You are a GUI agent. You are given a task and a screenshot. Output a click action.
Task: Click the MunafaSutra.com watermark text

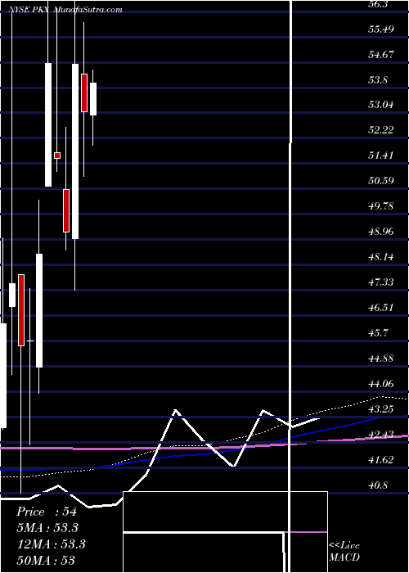point(88,10)
